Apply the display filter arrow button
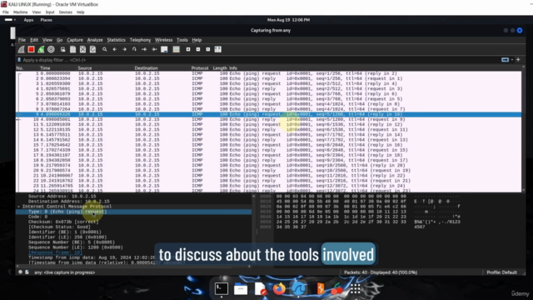This screenshot has height=300, width=533. (506, 60)
